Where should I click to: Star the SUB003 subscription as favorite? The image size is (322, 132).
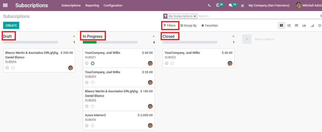coord(87,82)
